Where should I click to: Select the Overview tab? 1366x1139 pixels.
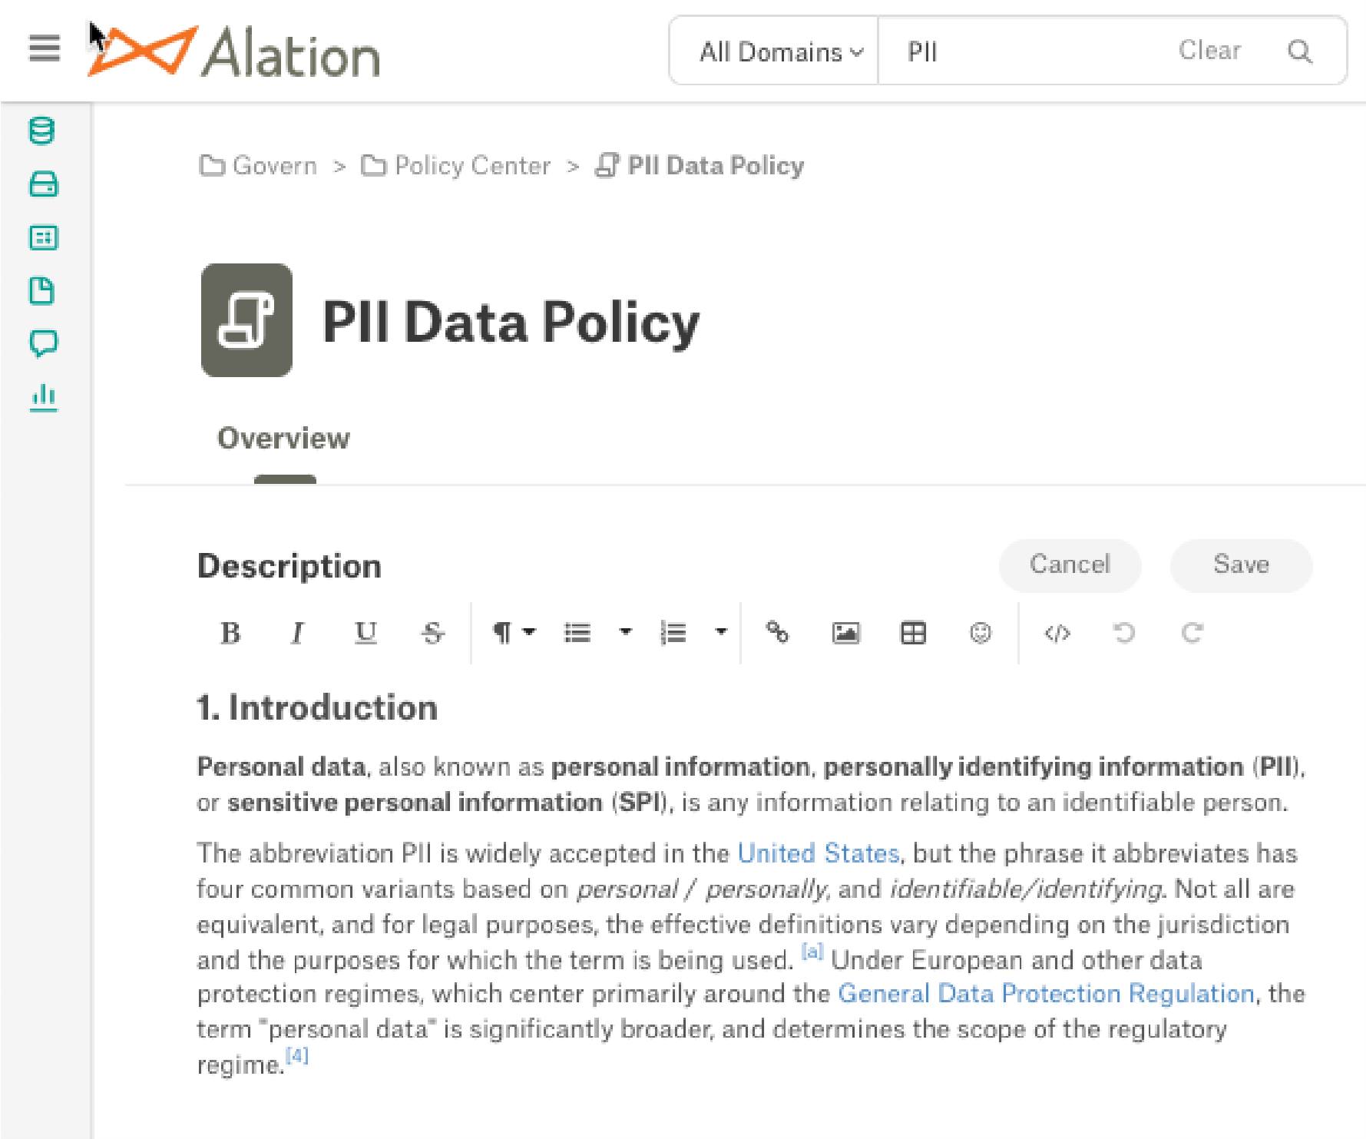pyautogui.click(x=283, y=438)
